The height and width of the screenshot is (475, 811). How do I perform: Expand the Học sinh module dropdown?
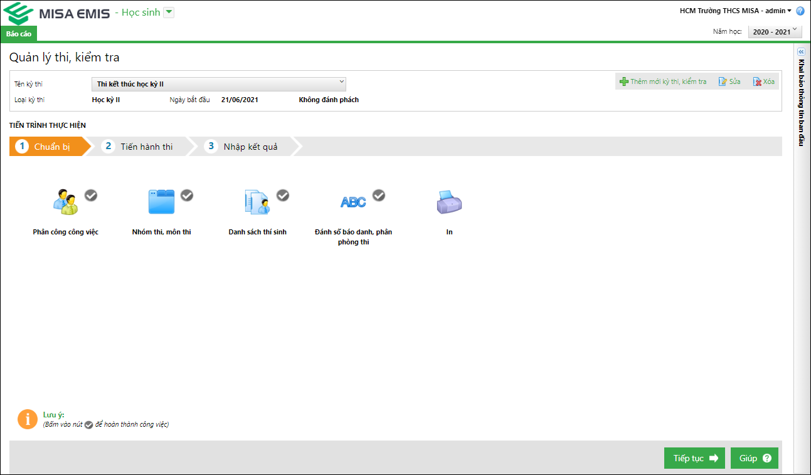click(169, 13)
